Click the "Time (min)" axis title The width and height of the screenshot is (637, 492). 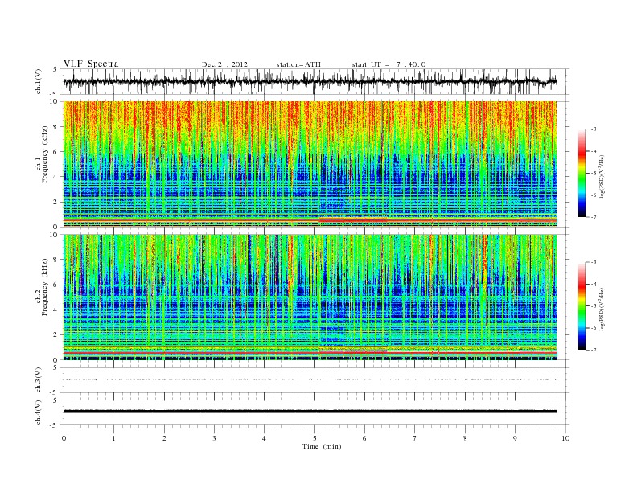pos(322,446)
